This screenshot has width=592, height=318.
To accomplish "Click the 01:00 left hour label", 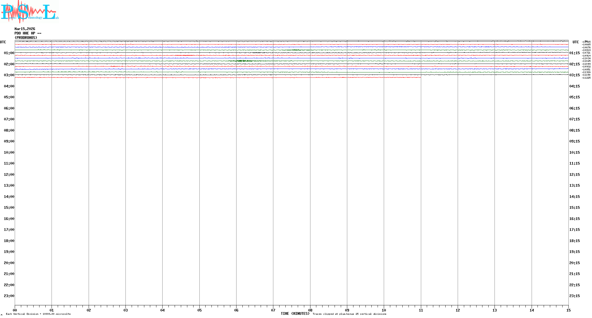I will (9, 53).
